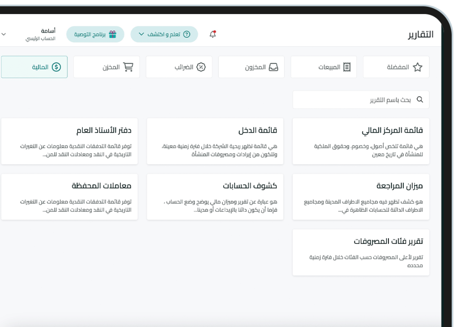Click the notification bell icon
463x327 pixels.
213,34
